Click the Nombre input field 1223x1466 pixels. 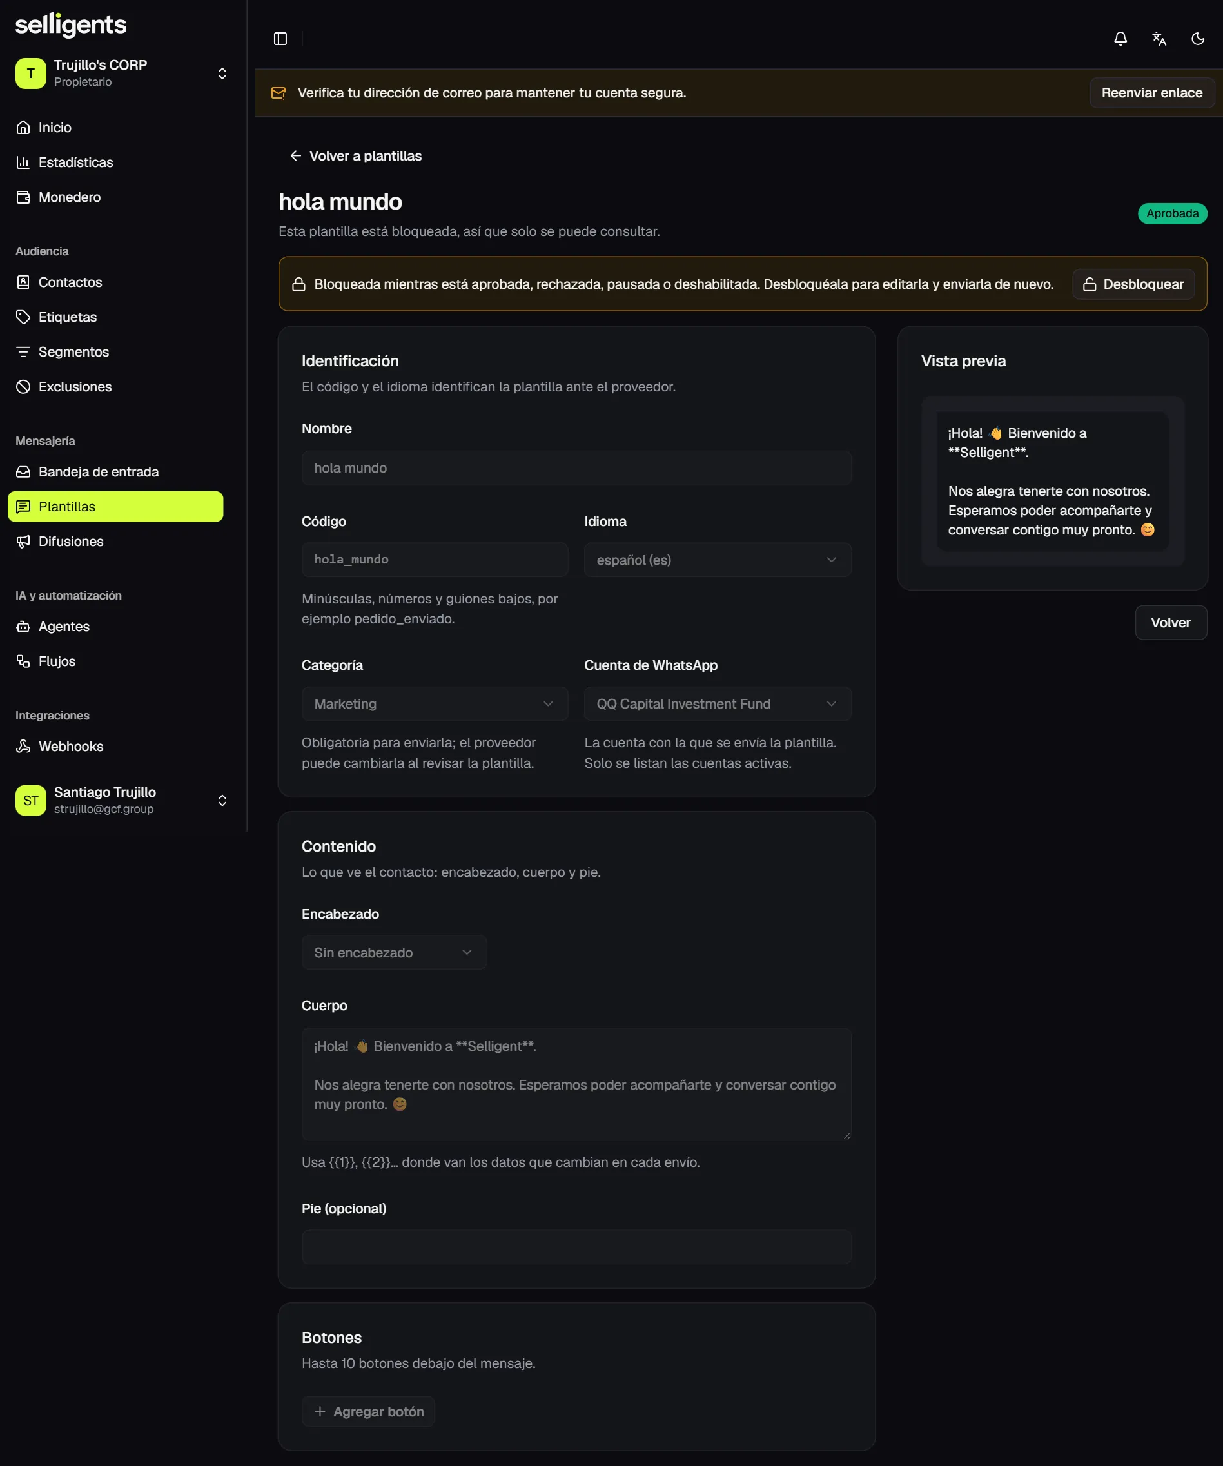pos(576,468)
